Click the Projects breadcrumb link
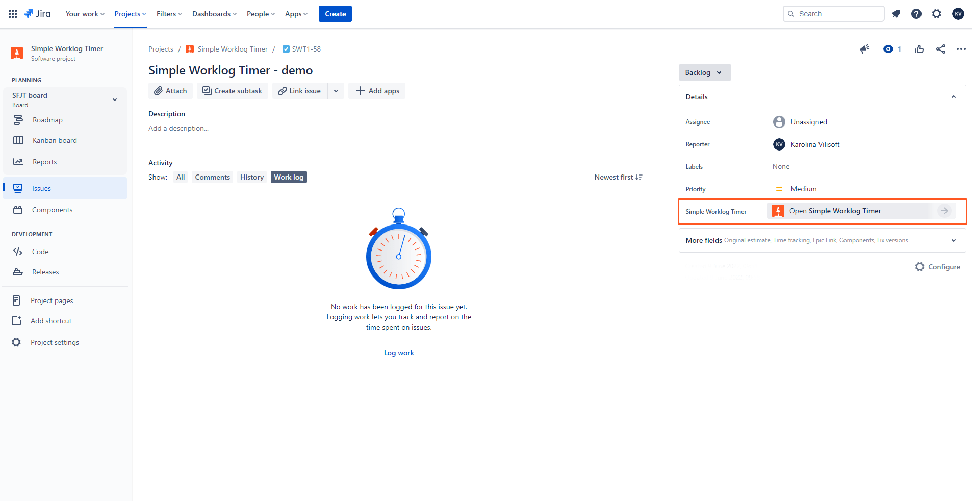 (161, 49)
